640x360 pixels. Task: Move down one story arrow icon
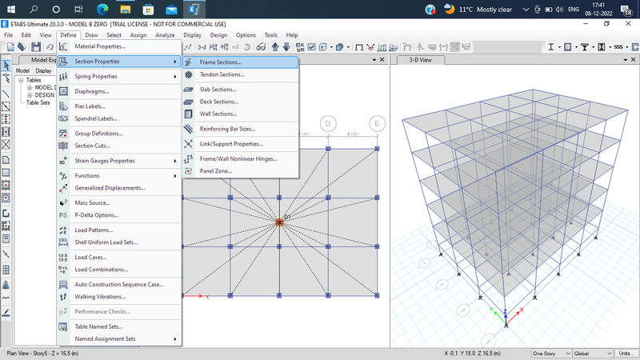click(286, 47)
